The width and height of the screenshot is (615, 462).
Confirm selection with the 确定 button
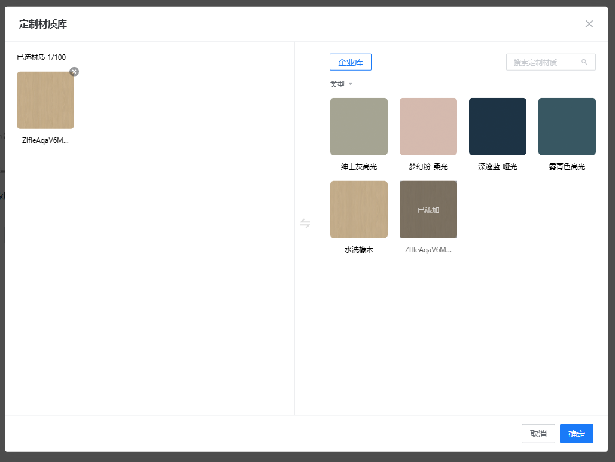click(x=576, y=434)
